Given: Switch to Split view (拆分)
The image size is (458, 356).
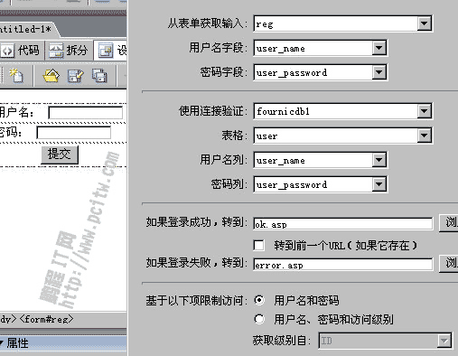Looking at the screenshot, I should click(69, 51).
